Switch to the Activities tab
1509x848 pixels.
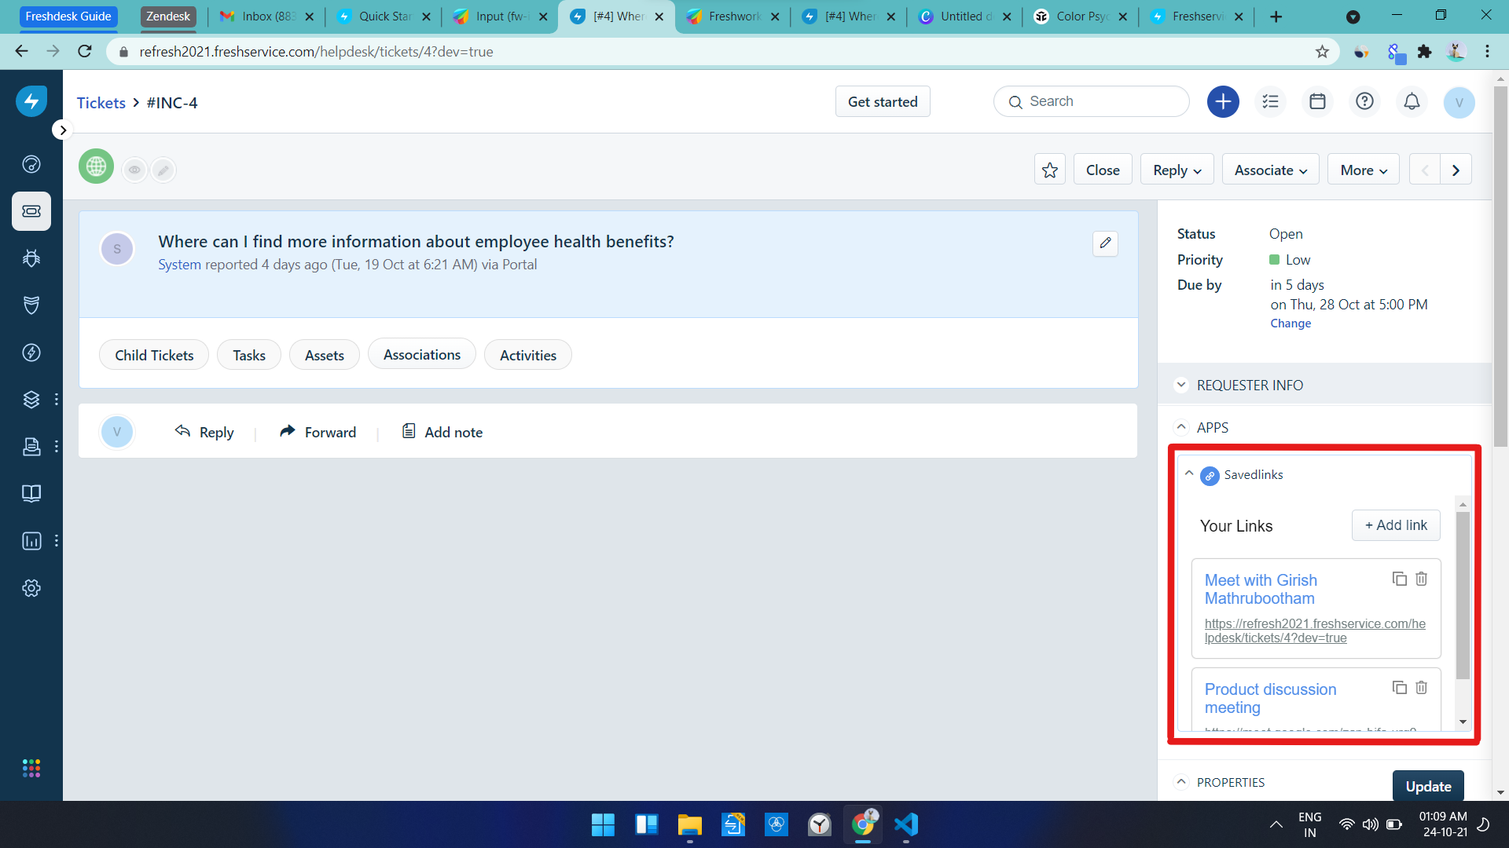pyautogui.click(x=527, y=355)
